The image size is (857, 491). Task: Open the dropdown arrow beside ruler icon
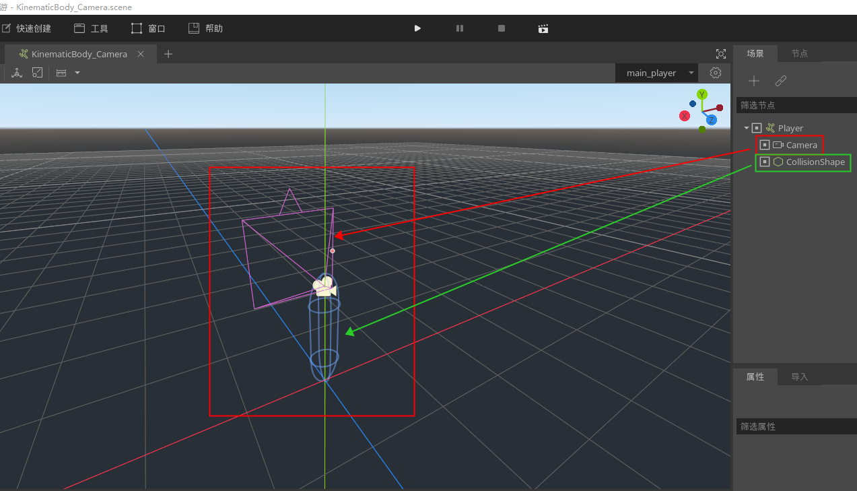(x=77, y=73)
